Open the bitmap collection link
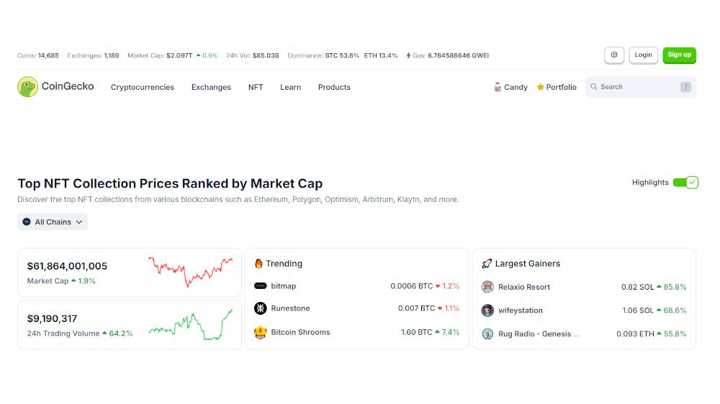The image size is (720, 404). [x=283, y=286]
